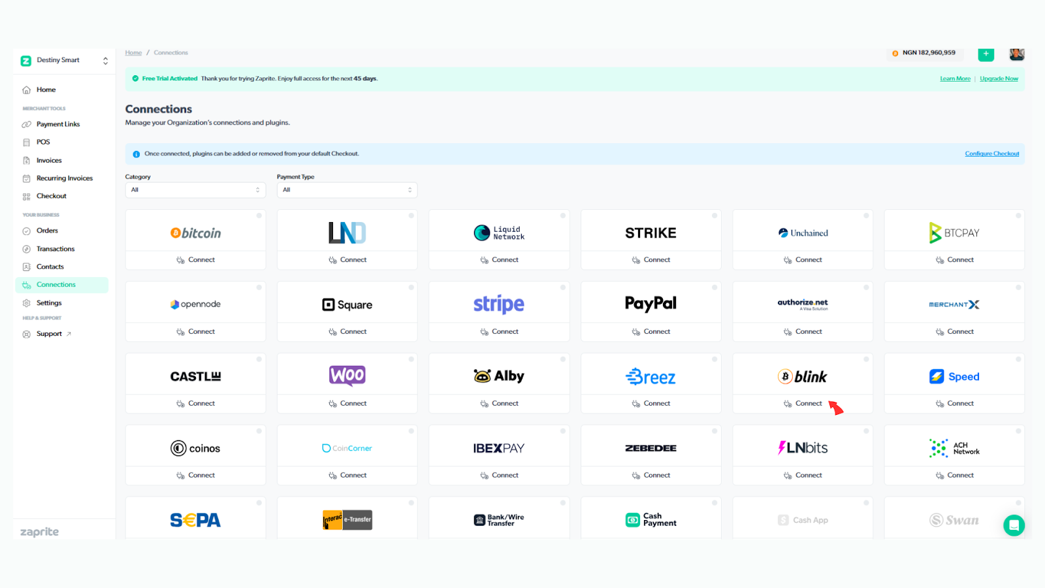Click the BTCPAY logo

pos(954,233)
